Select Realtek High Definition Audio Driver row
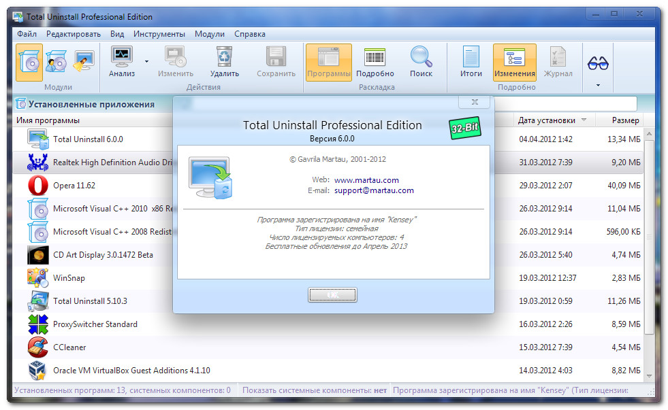Image resolution: width=668 pixels, height=410 pixels. coord(327,163)
